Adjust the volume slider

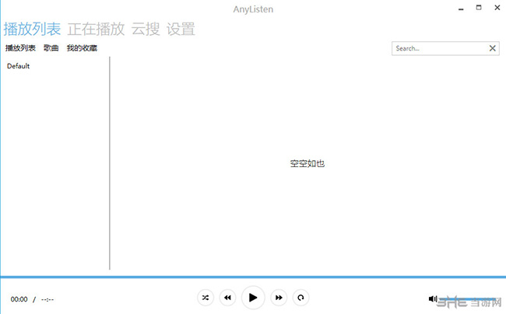468,299
